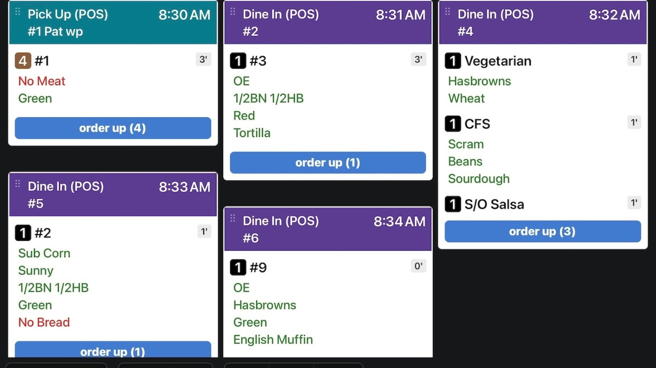Tap the No Bread modifier
The height and width of the screenshot is (368, 656).
(44, 322)
